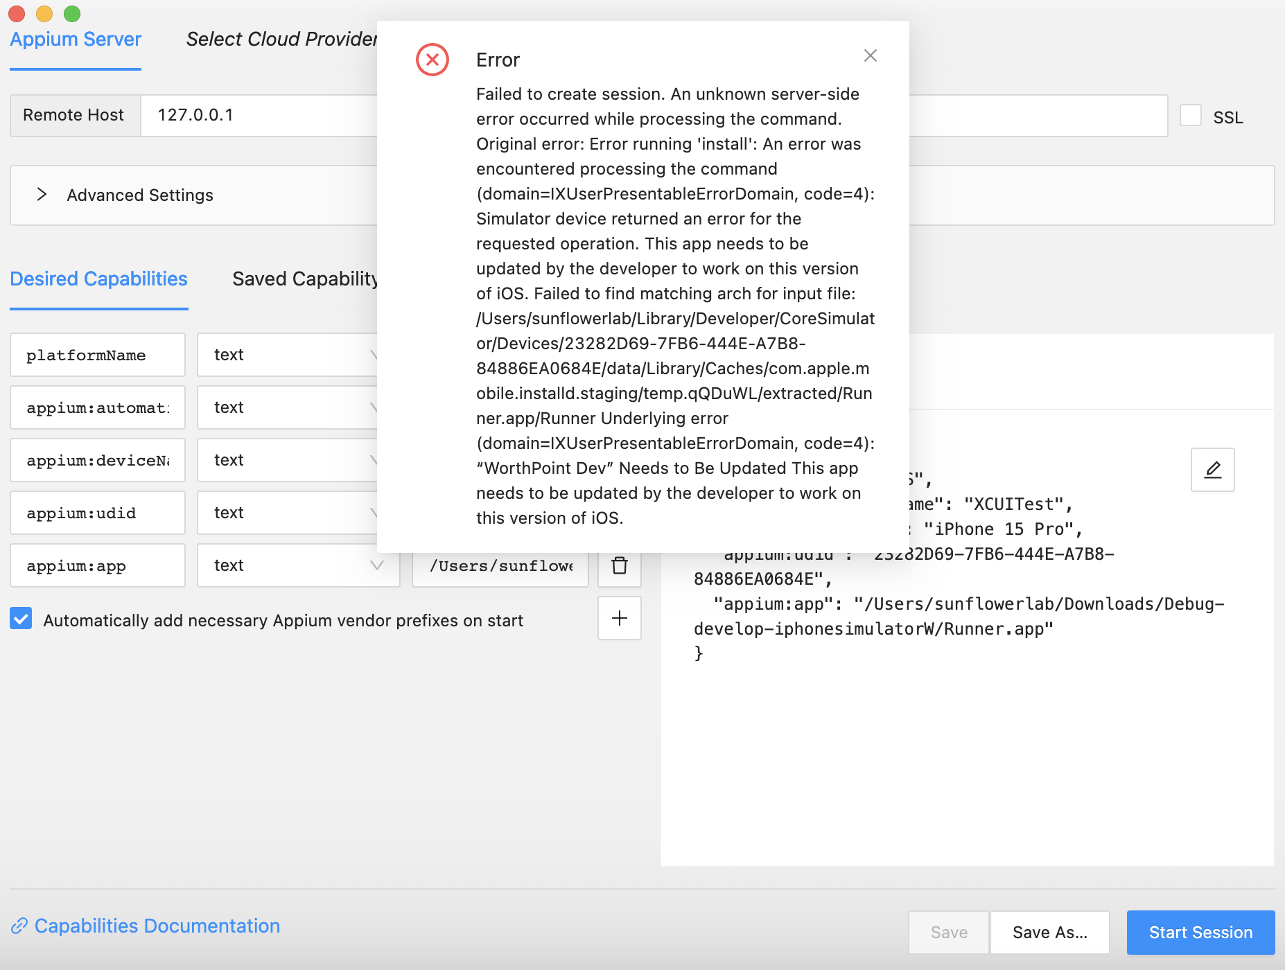Click the red error icon
Viewport: 1285px width, 970px height.
coord(432,60)
